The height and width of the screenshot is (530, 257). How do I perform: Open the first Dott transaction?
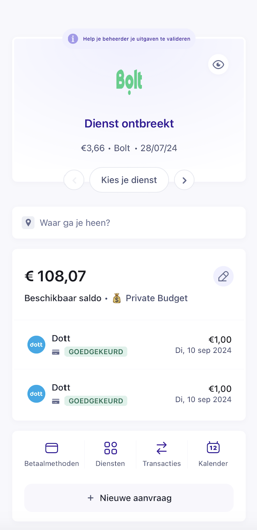pos(129,345)
